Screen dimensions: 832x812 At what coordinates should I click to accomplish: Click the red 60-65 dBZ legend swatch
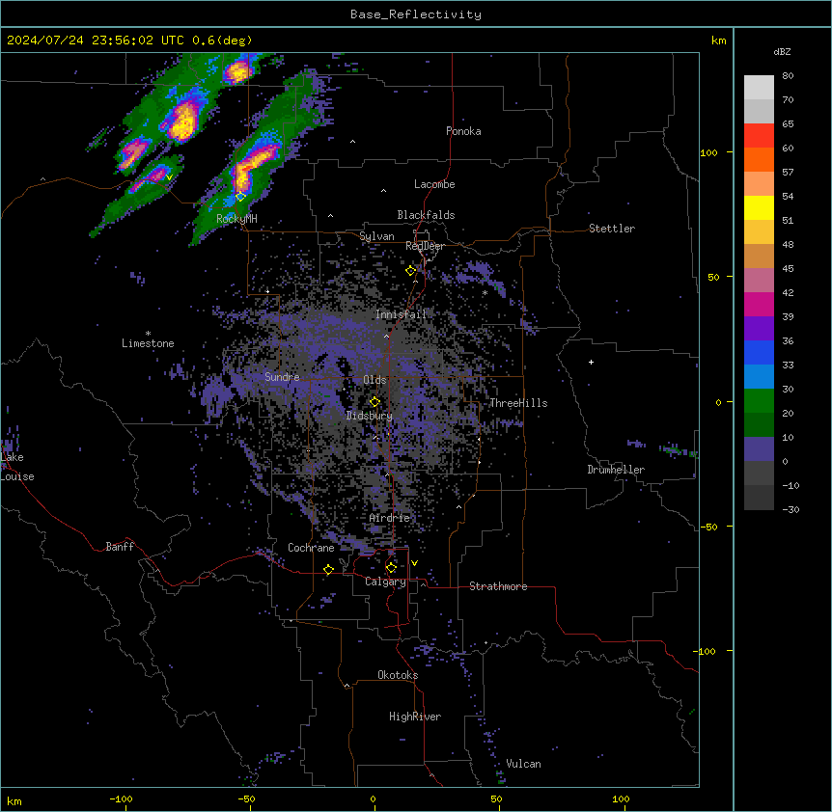[759, 136]
